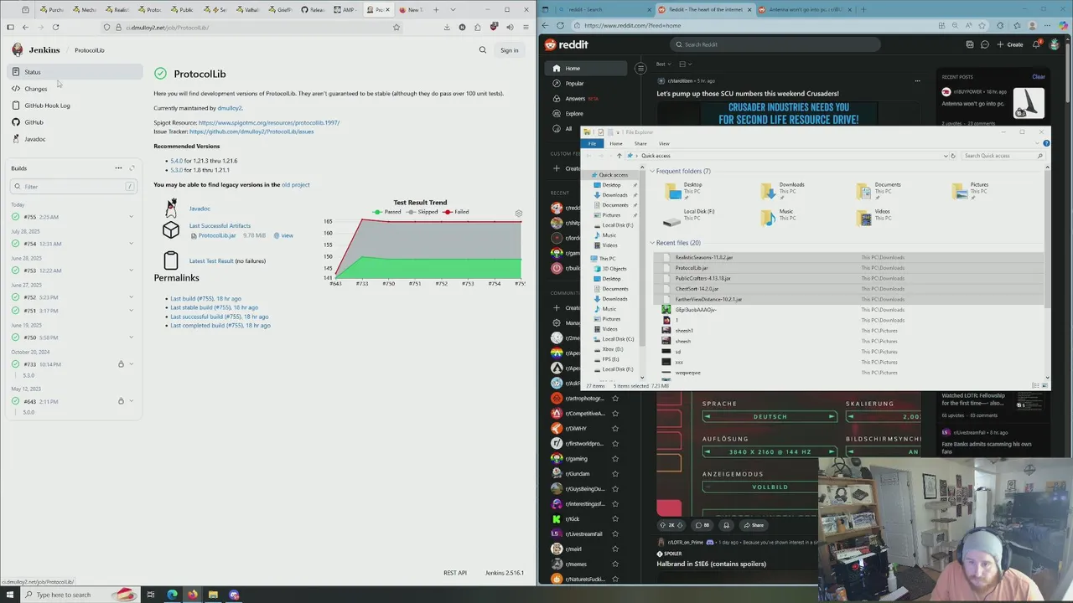The image size is (1073, 603).
Task: Open reddit user avatar menu
Action: point(1055,44)
